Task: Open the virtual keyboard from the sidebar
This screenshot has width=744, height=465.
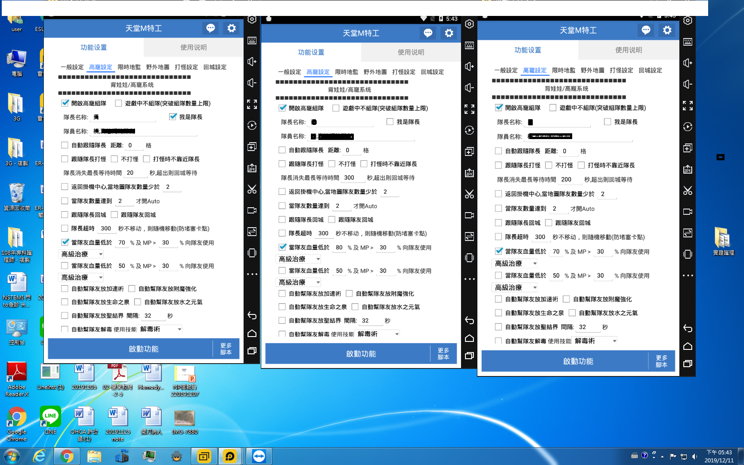Action: 252,40
